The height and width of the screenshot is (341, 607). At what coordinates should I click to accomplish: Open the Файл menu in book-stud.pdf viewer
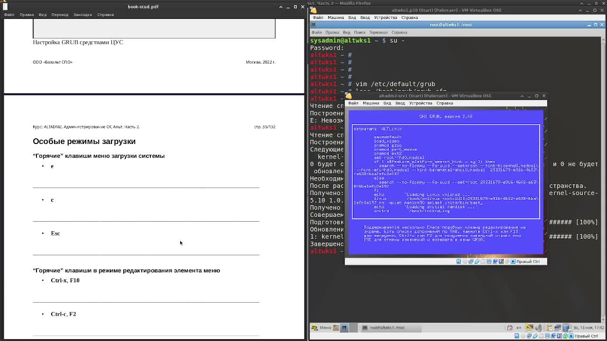[9, 15]
